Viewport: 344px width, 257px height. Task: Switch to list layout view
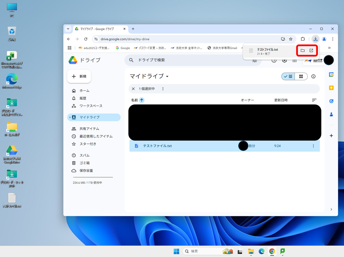click(288, 76)
